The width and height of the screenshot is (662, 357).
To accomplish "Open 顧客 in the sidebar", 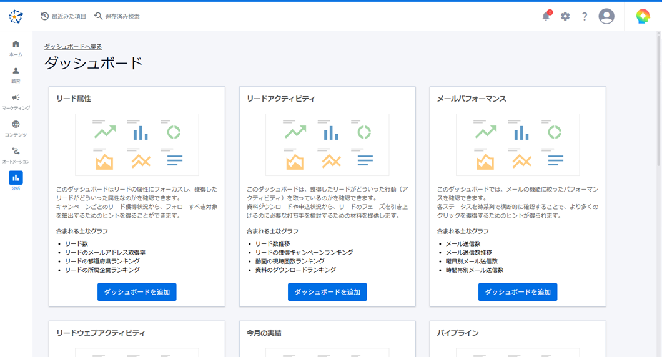I will (x=16, y=75).
